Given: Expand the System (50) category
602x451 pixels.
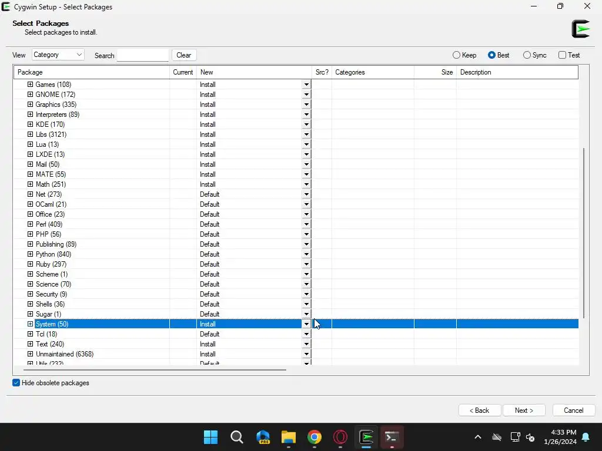Looking at the screenshot, I should click(x=31, y=324).
